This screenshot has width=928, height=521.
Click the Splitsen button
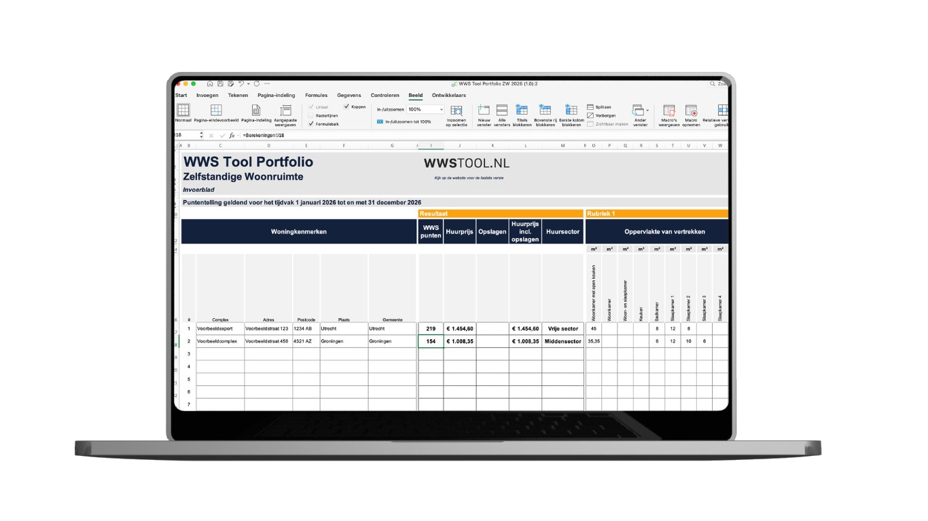click(599, 107)
